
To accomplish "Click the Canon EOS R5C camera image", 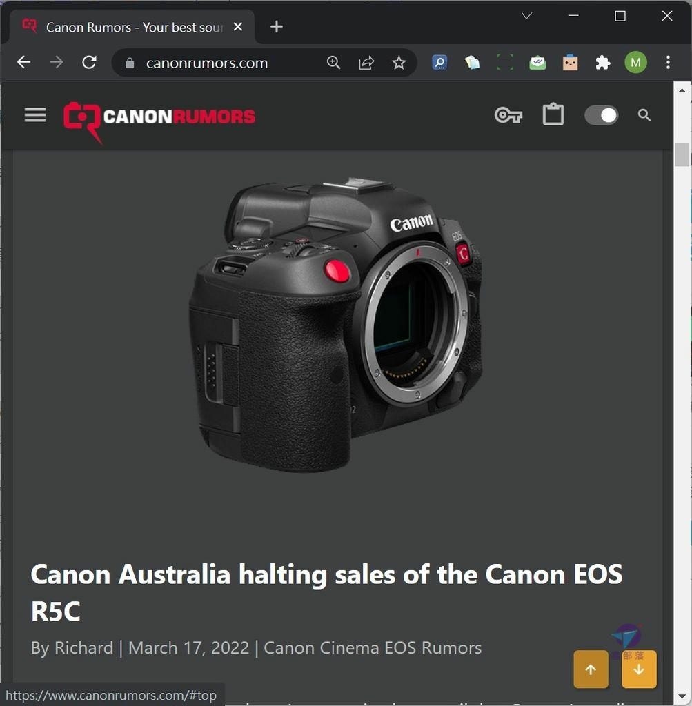I will point(335,324).
